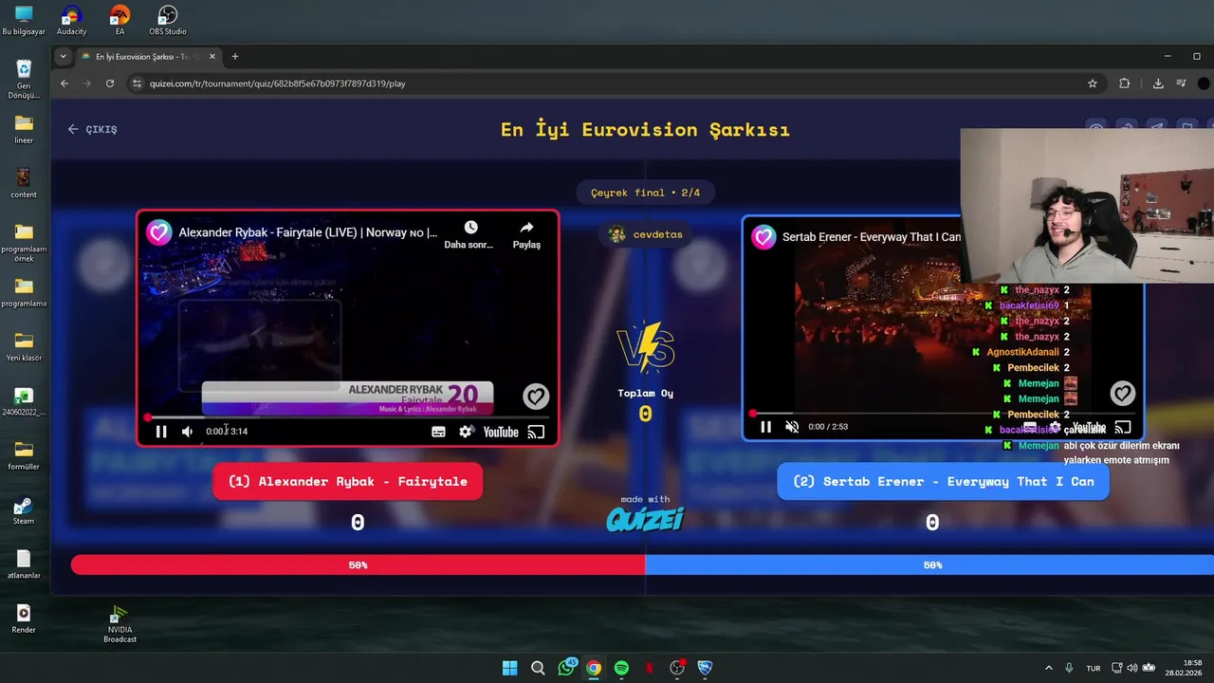Screen dimensions: 1214x683
Task: Click the Chrome address bar URL
Action: pos(278,83)
